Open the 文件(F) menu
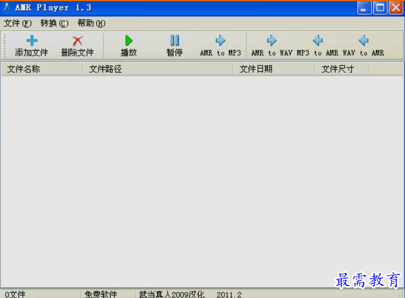This screenshot has height=298, width=405. tap(18, 23)
